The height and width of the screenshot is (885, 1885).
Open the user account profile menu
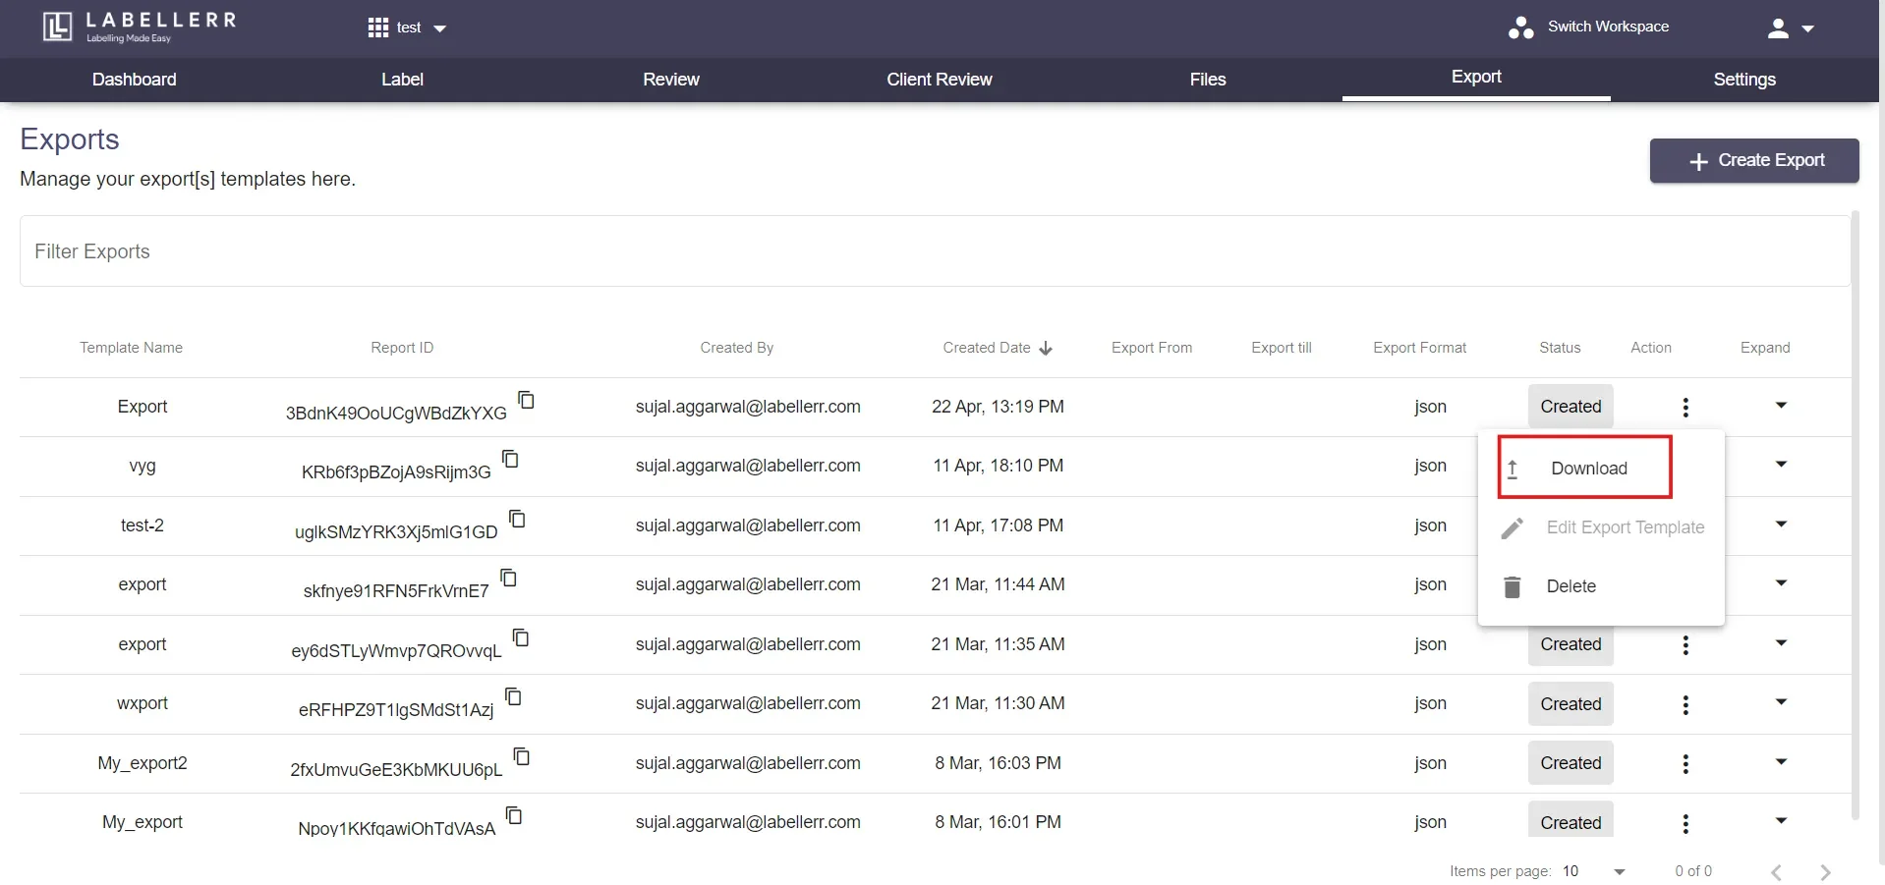pyautogui.click(x=1790, y=28)
